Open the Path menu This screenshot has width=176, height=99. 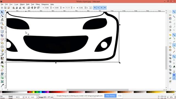tap(28, 4)
